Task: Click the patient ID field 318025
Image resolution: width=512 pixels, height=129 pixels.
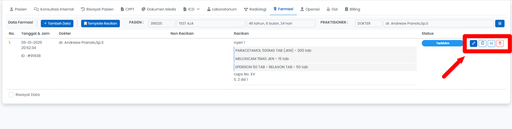Action: coord(162,23)
